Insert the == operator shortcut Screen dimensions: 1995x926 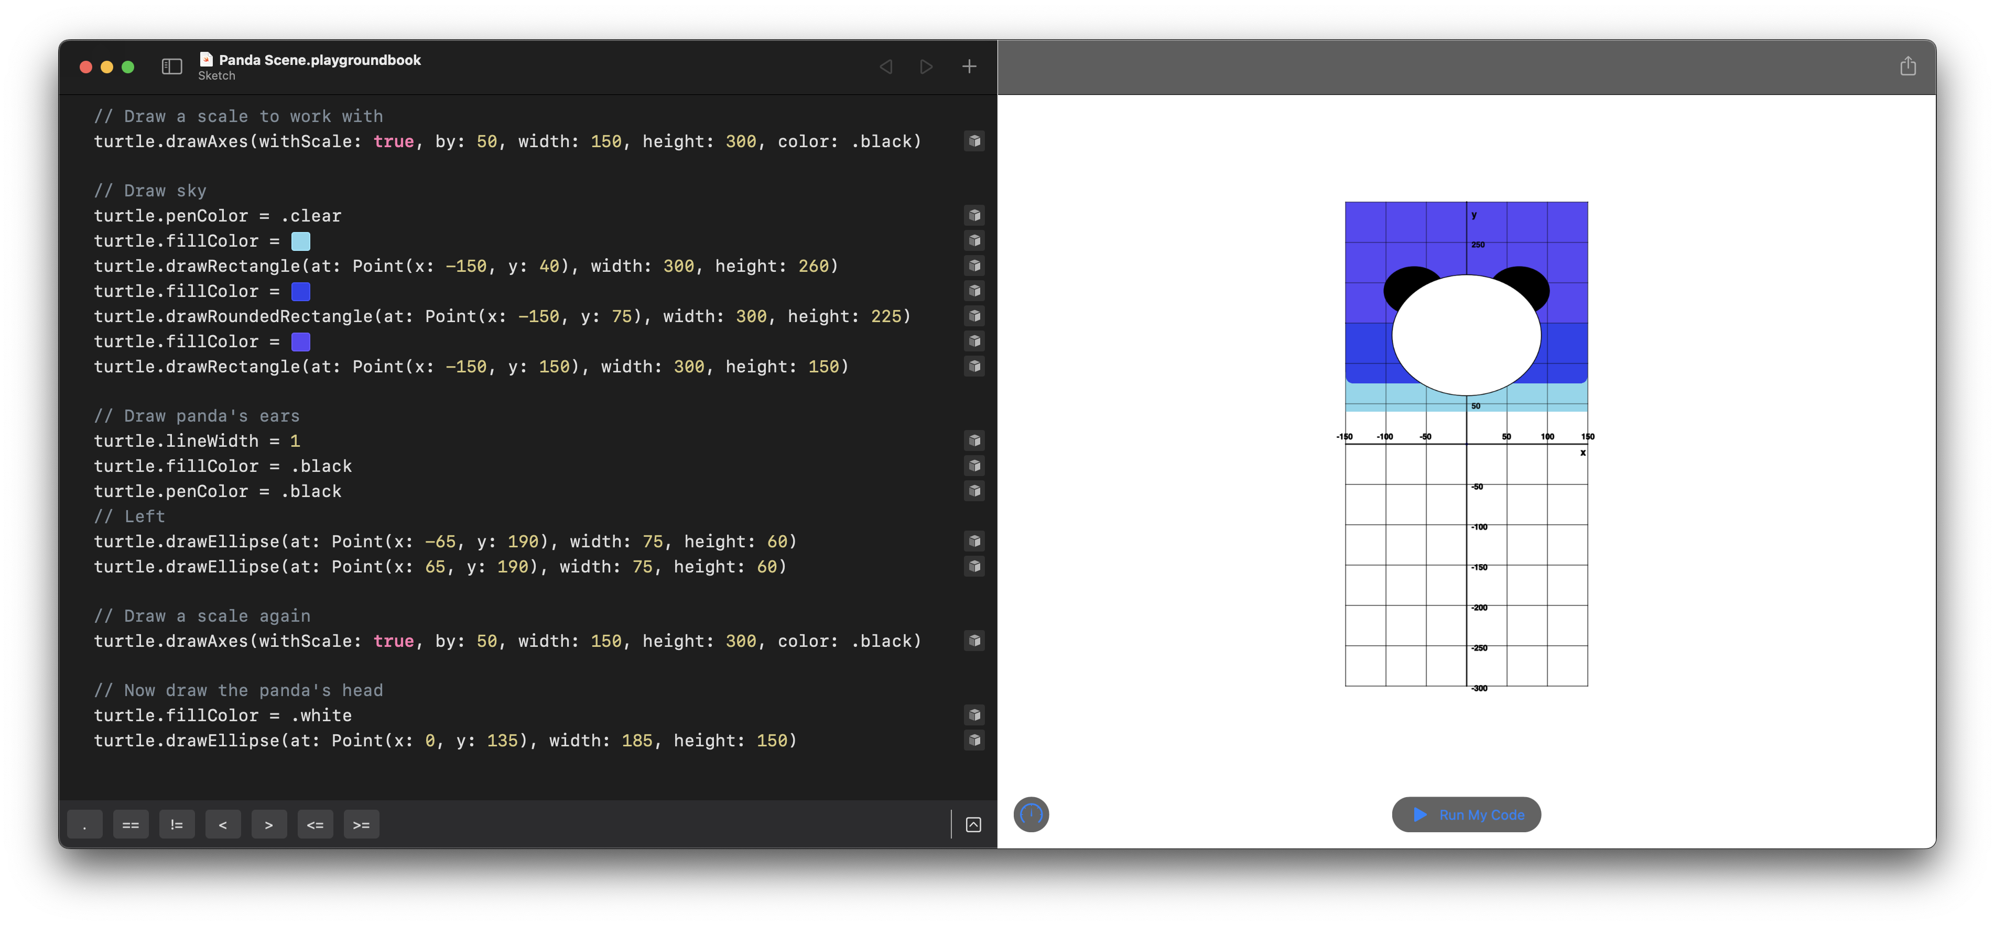point(130,825)
